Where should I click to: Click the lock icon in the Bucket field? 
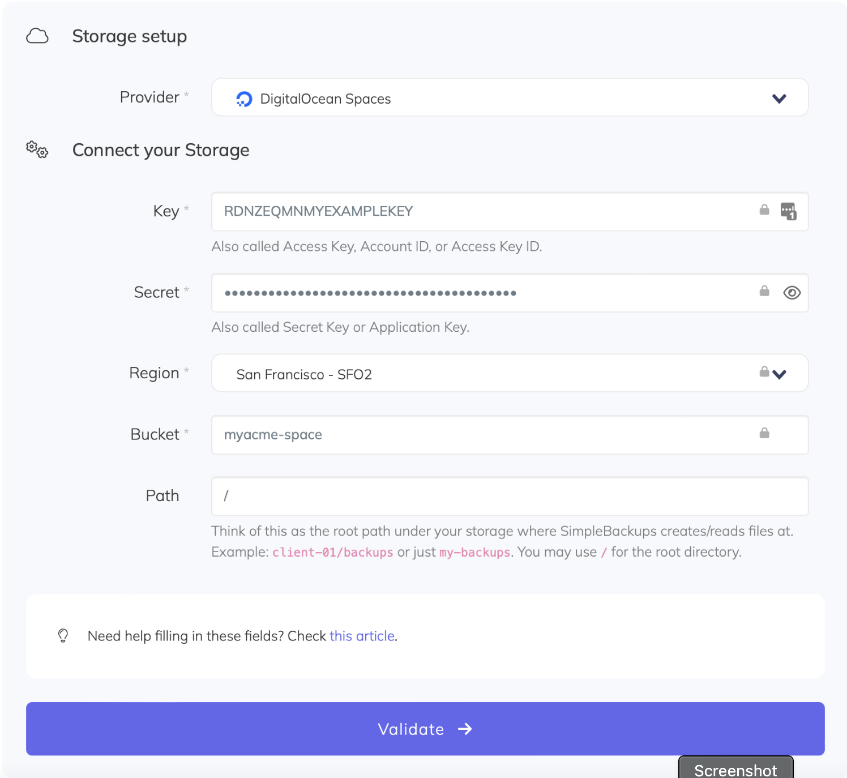coord(764,433)
